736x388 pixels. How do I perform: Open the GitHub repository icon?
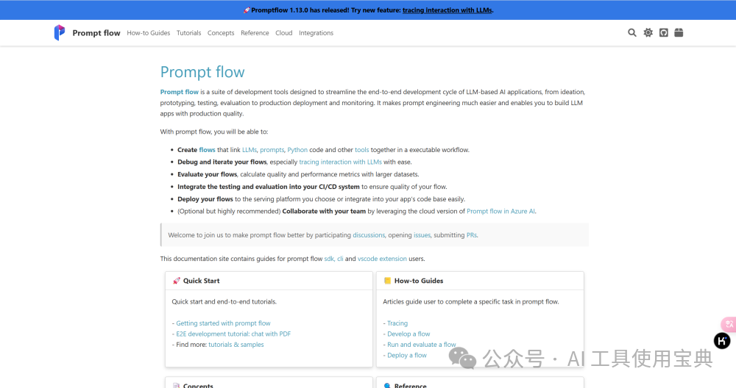tap(663, 32)
